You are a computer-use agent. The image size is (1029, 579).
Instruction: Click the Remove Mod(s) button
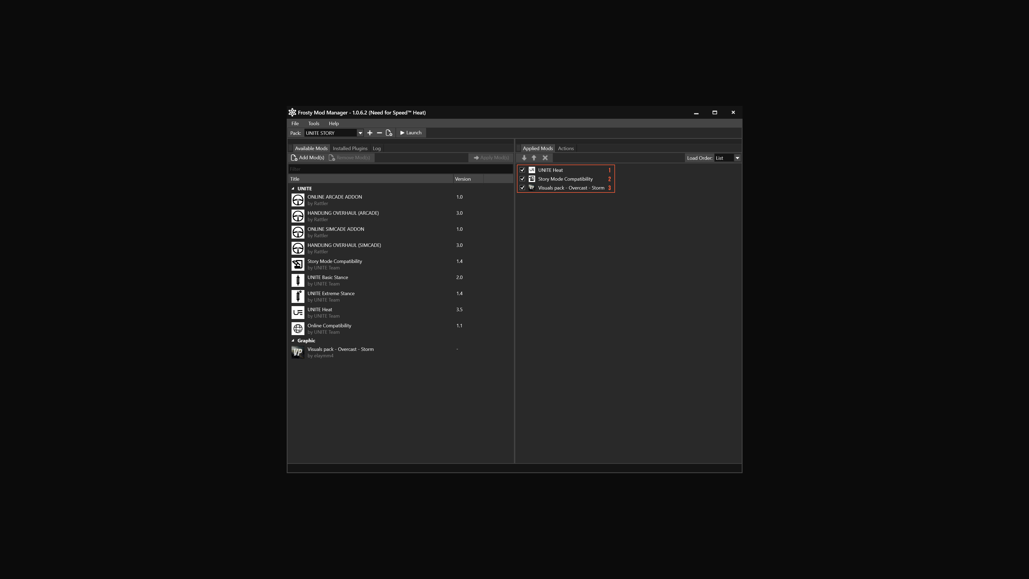coord(349,158)
